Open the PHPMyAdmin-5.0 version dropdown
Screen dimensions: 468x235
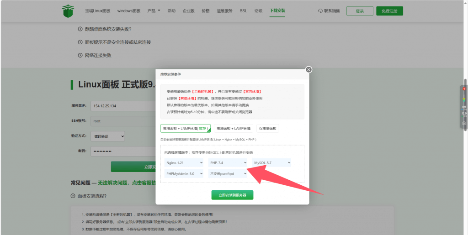184,174
